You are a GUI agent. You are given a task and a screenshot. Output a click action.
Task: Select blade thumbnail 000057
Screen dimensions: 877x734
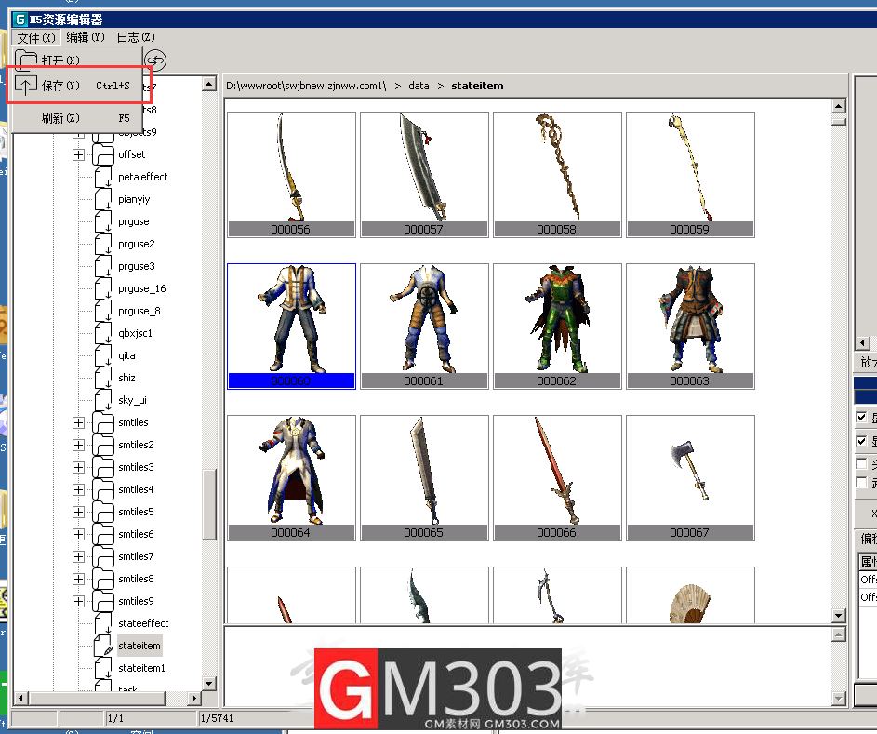424,175
